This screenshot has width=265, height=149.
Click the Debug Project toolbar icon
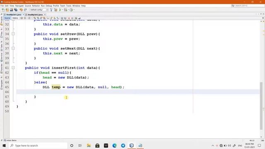[x=65, y=10]
